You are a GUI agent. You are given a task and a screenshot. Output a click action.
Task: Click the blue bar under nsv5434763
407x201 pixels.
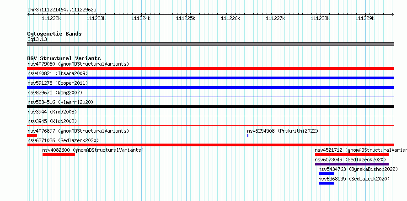tap(327, 174)
